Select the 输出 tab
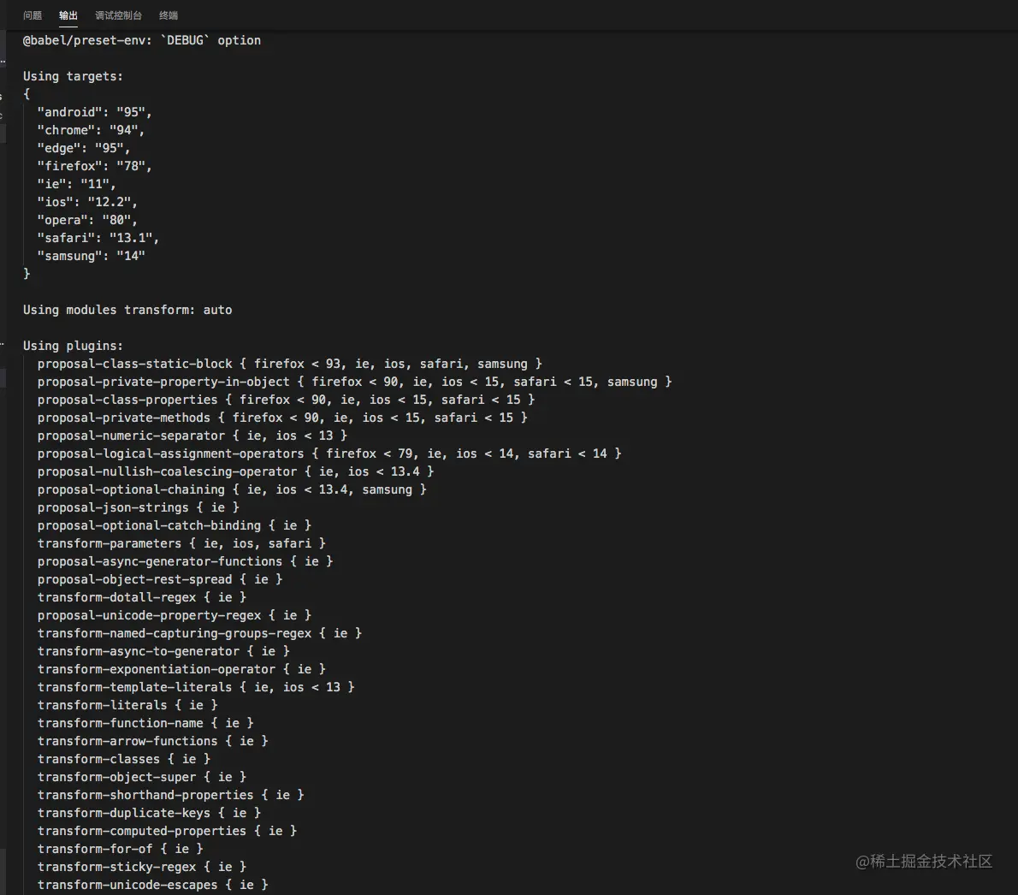Image resolution: width=1018 pixels, height=895 pixels. 68,15
